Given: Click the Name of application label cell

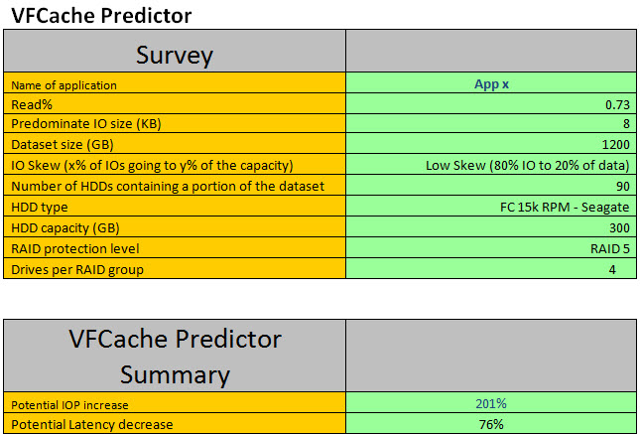Looking at the screenshot, I should (174, 85).
